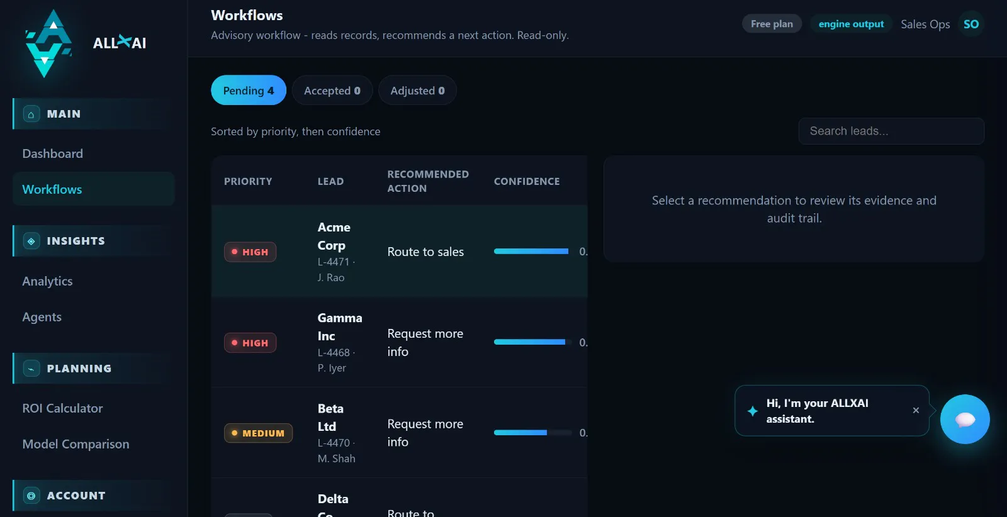Viewport: 1007px width, 517px height.
Task: Open Workflows in sidebar
Action: coord(93,189)
